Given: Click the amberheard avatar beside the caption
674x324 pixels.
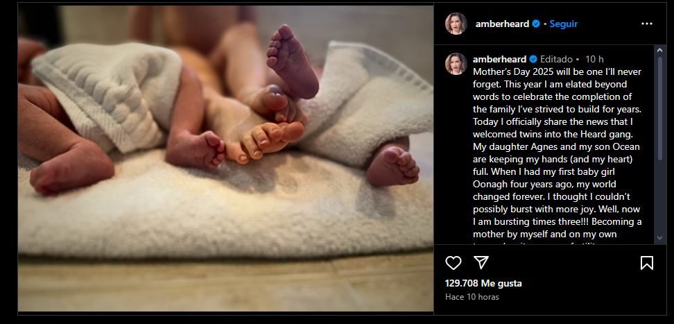Looking at the screenshot, I should pyautogui.click(x=456, y=64).
